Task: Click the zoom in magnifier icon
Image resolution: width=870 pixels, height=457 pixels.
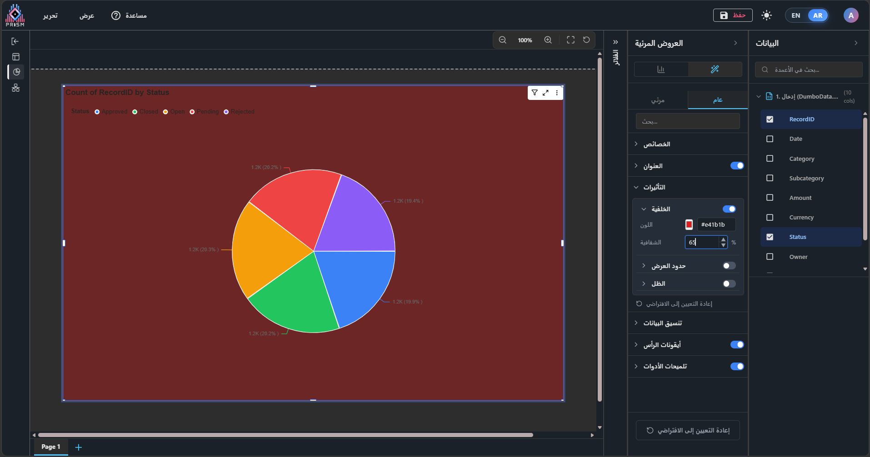Action: pos(548,40)
